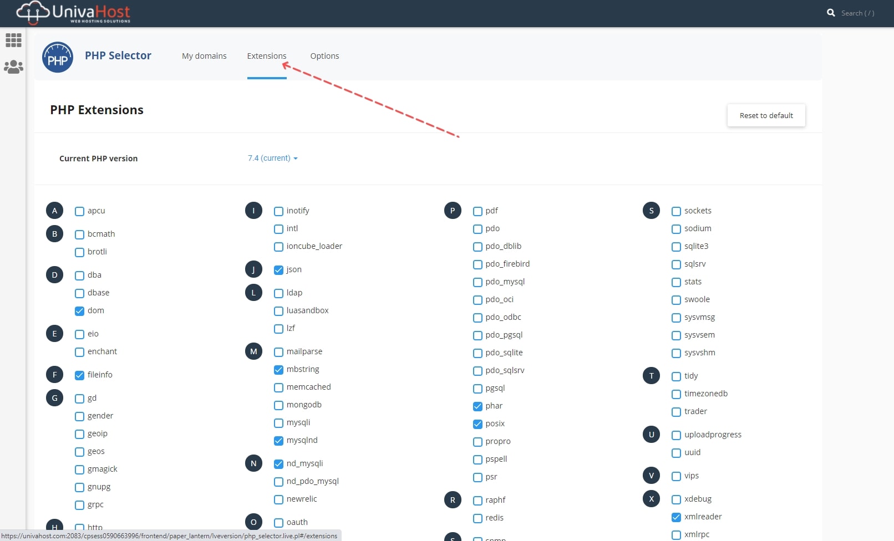Click letter N group badge
Screen dimensions: 894x541
click(253, 463)
